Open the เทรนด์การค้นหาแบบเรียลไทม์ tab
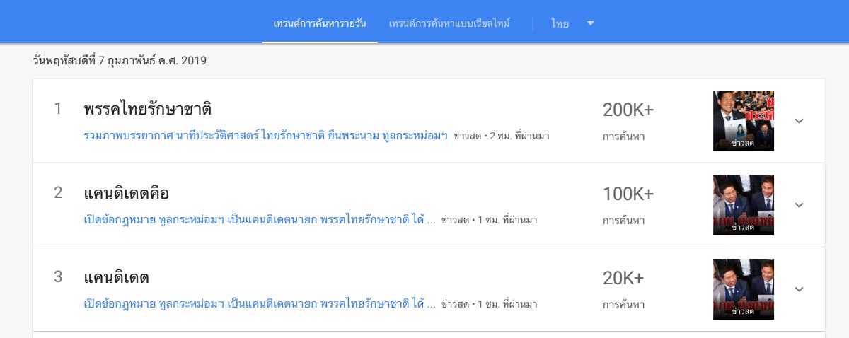 point(449,23)
